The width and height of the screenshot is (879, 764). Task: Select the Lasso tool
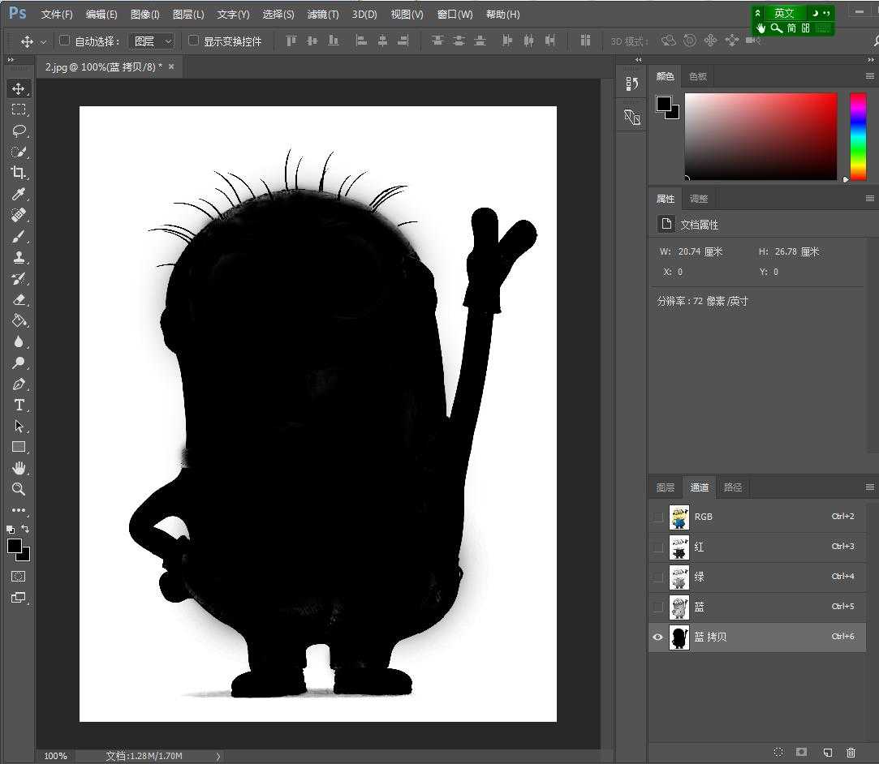tap(19, 131)
